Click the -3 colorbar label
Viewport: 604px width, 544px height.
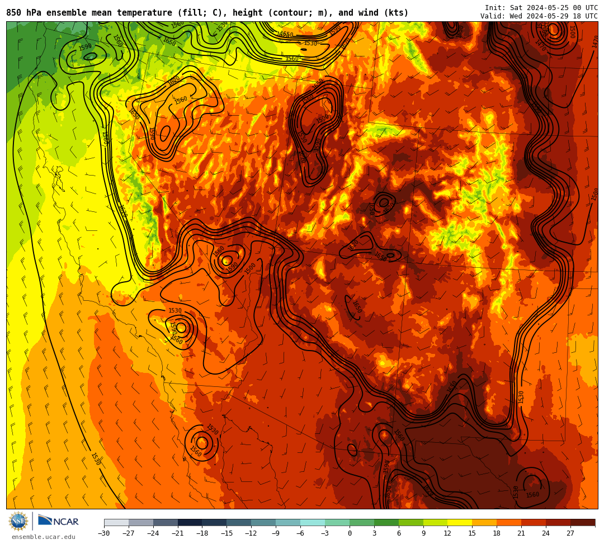click(325, 533)
